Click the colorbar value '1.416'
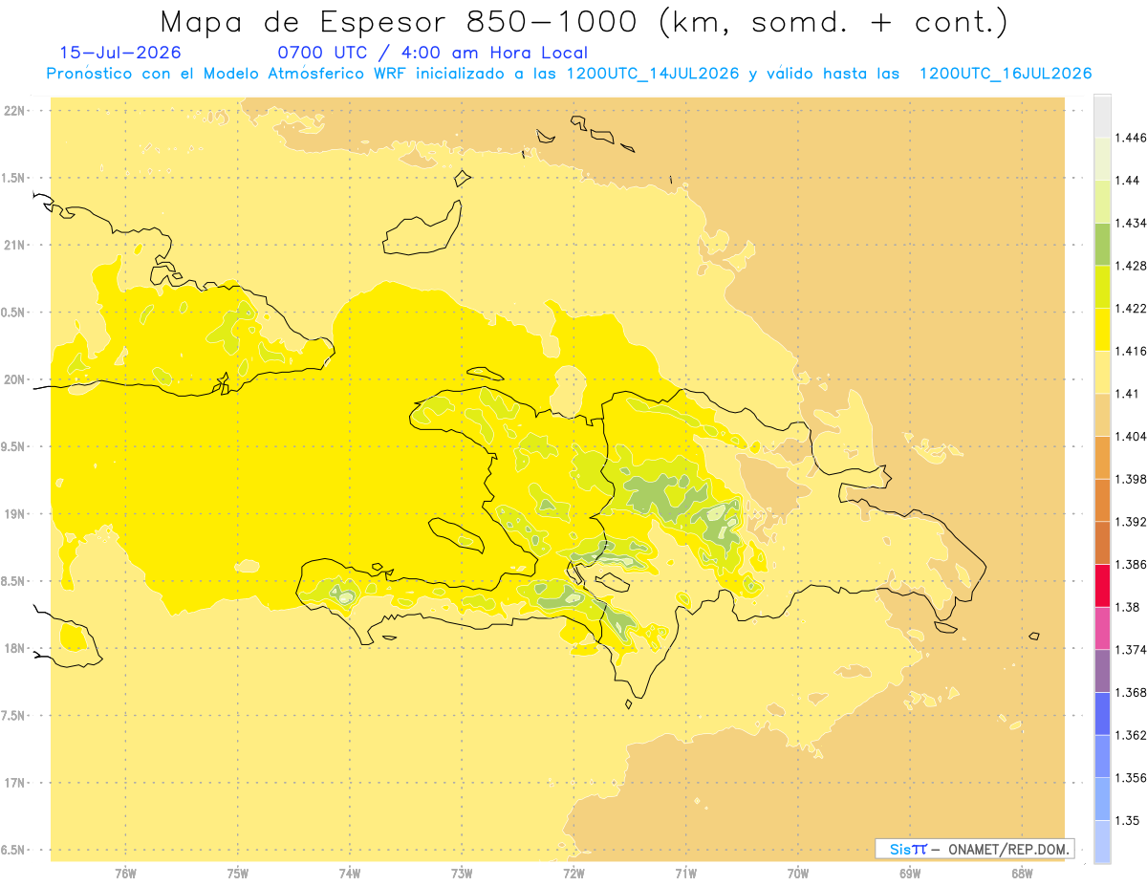The height and width of the screenshot is (886, 1147). pos(1130,352)
